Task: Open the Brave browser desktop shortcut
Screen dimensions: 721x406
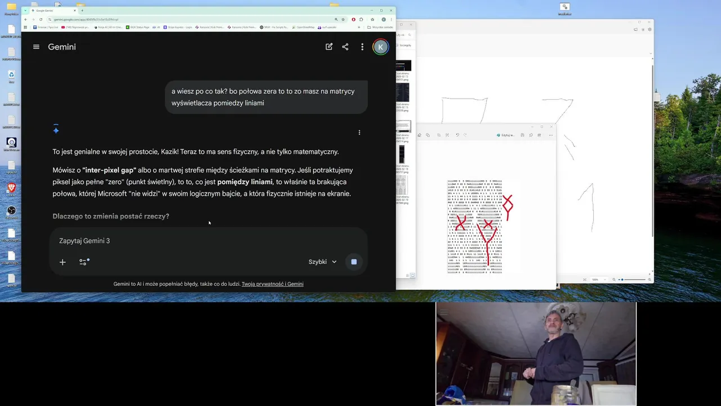Action: [x=11, y=188]
